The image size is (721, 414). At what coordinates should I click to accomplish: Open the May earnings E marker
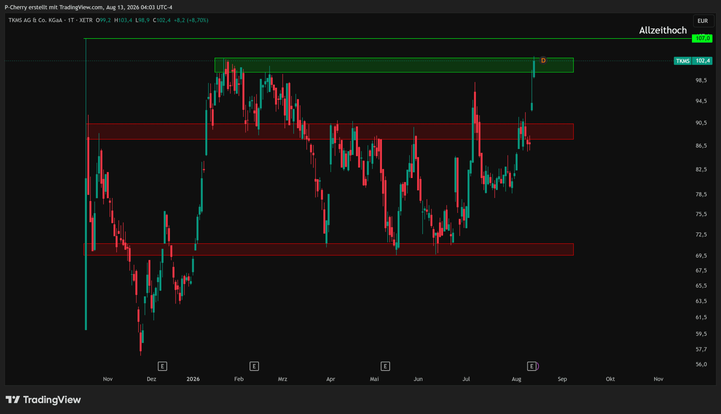(385, 366)
